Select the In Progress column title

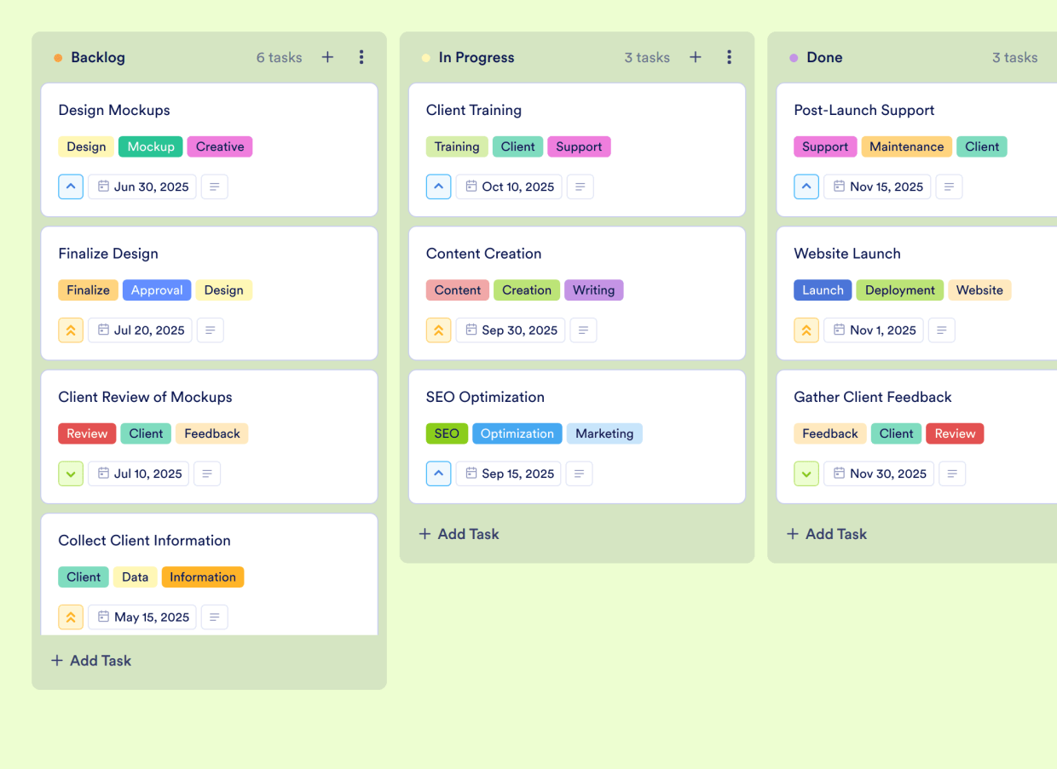(x=477, y=57)
